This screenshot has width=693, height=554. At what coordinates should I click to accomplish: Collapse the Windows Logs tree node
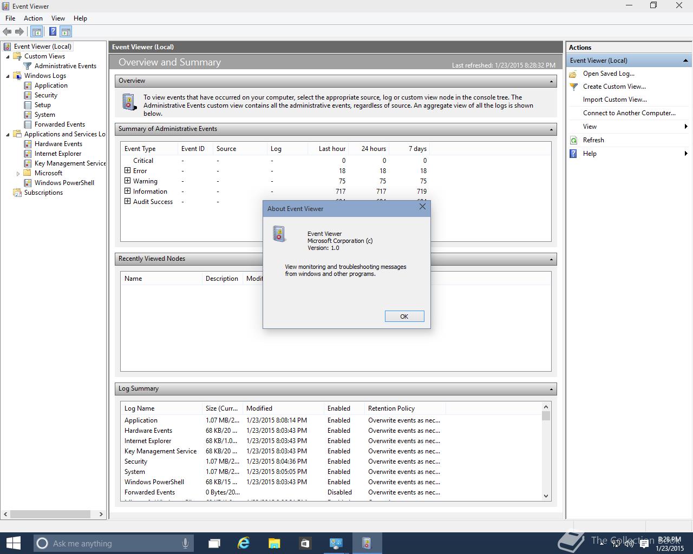[x=8, y=76]
